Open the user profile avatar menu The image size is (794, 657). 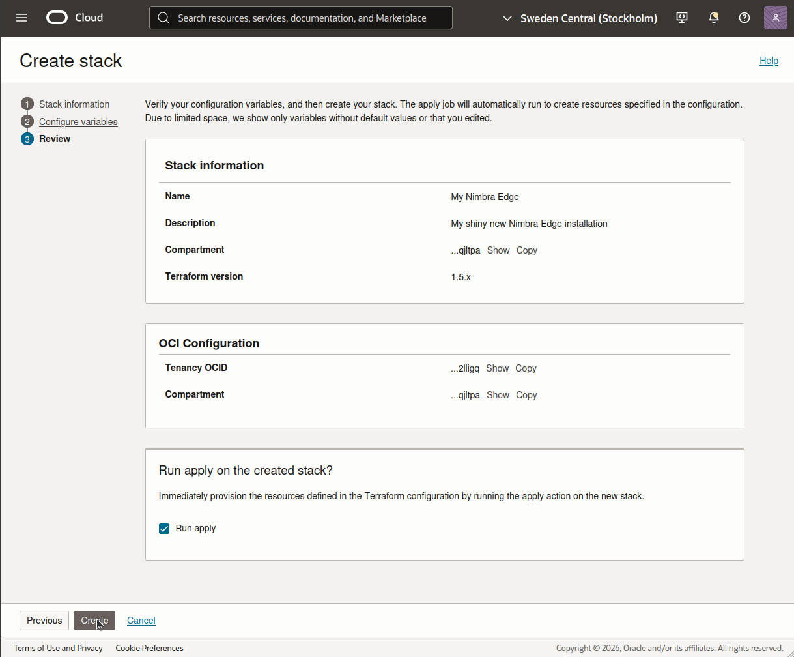pyautogui.click(x=776, y=18)
